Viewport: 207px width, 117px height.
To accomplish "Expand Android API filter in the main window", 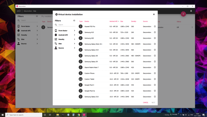I will click(28, 31).
